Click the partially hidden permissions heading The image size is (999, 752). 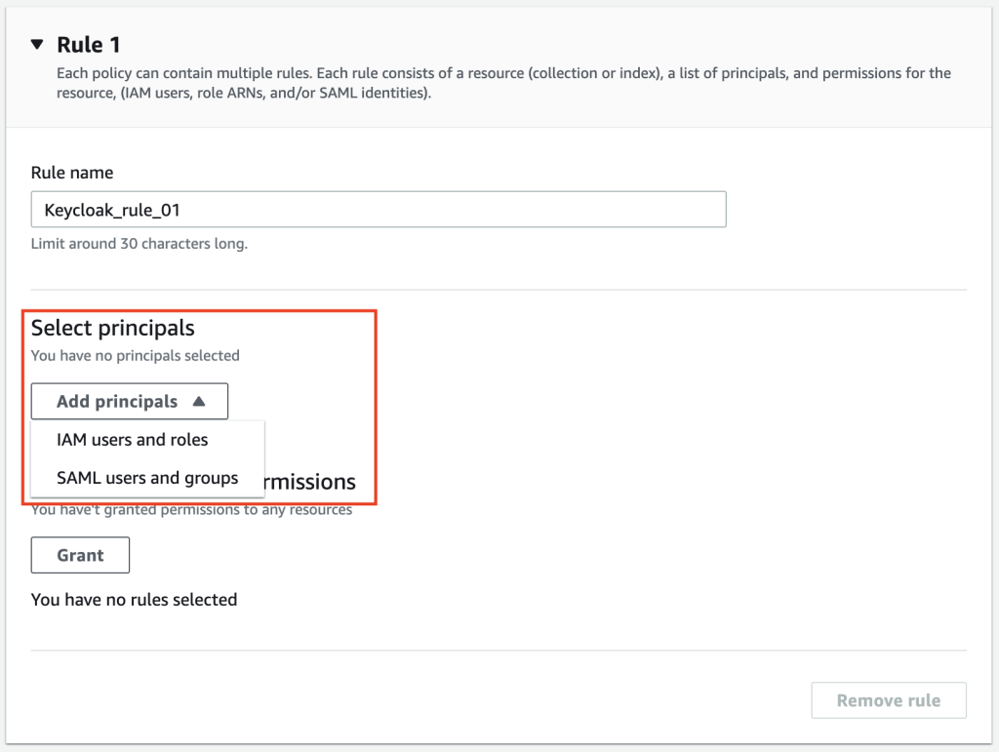click(x=310, y=482)
